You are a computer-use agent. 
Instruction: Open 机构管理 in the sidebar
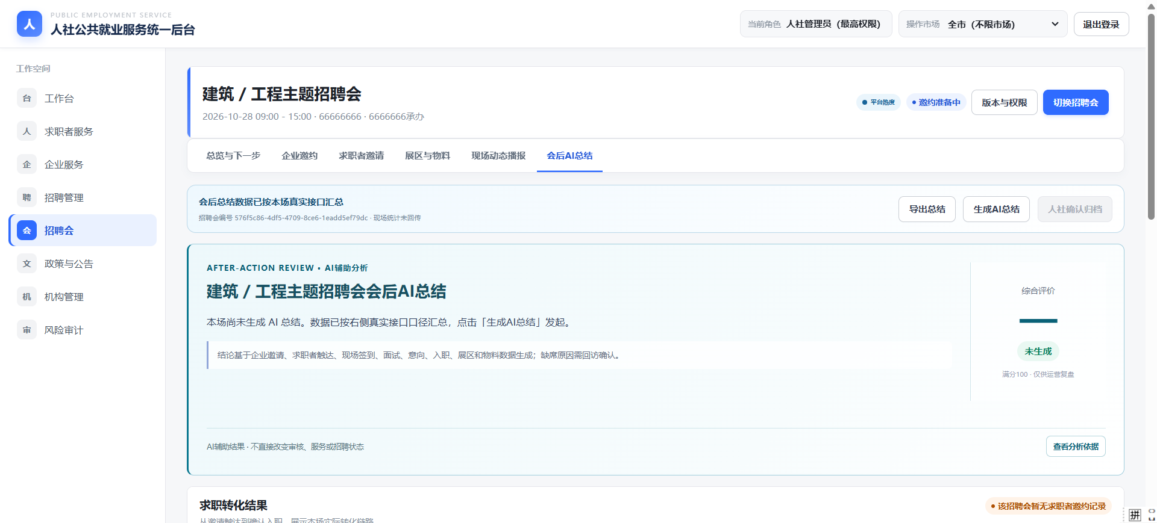pos(83,297)
